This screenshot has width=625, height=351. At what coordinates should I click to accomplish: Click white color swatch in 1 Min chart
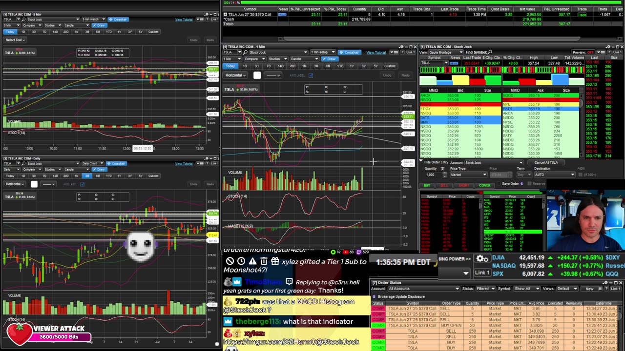257,75
